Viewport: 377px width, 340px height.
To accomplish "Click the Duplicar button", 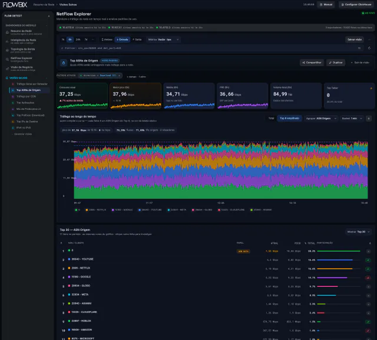I will click(336, 63).
